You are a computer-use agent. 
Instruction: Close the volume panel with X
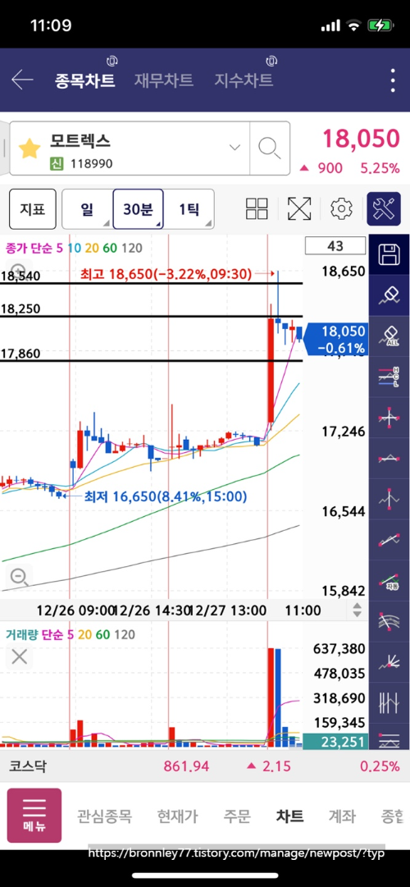(19, 656)
